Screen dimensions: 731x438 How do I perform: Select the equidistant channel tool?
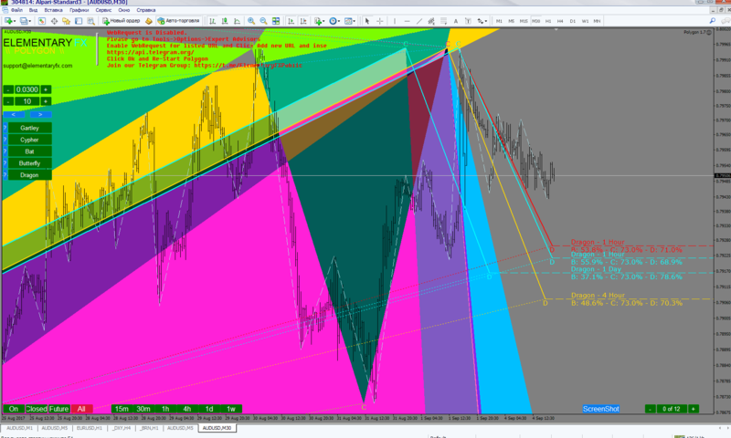(431, 21)
